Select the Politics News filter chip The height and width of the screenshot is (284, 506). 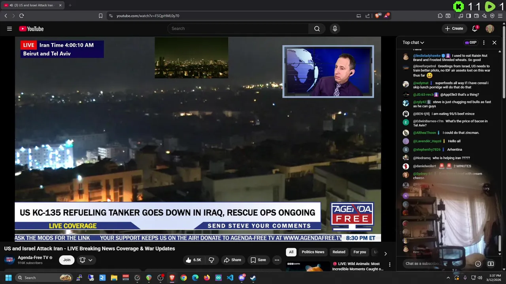click(313, 252)
